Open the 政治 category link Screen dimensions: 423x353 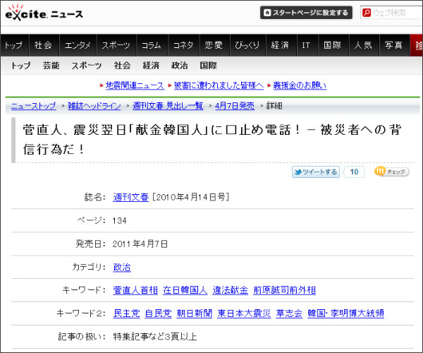coord(122,268)
